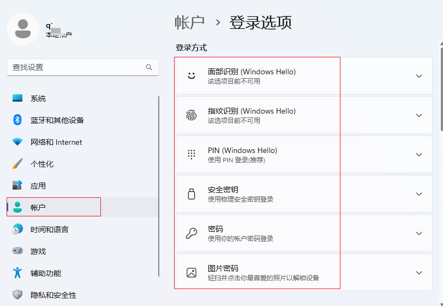This screenshot has width=443, height=306.
Task: Click the paintbrush 个性化 icon
Action: pyautogui.click(x=17, y=163)
